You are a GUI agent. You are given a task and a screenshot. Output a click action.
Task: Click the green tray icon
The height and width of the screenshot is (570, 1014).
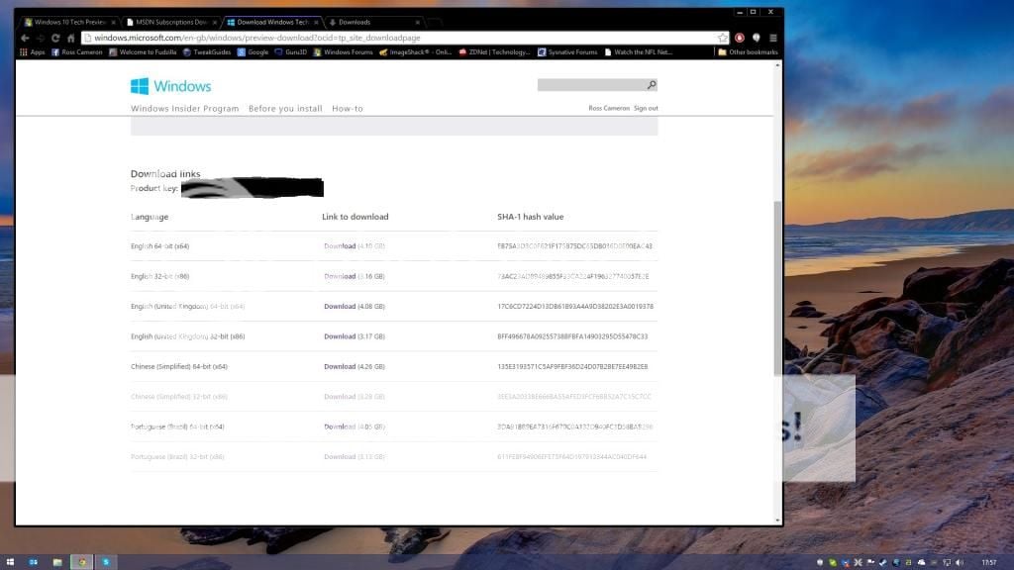832,563
